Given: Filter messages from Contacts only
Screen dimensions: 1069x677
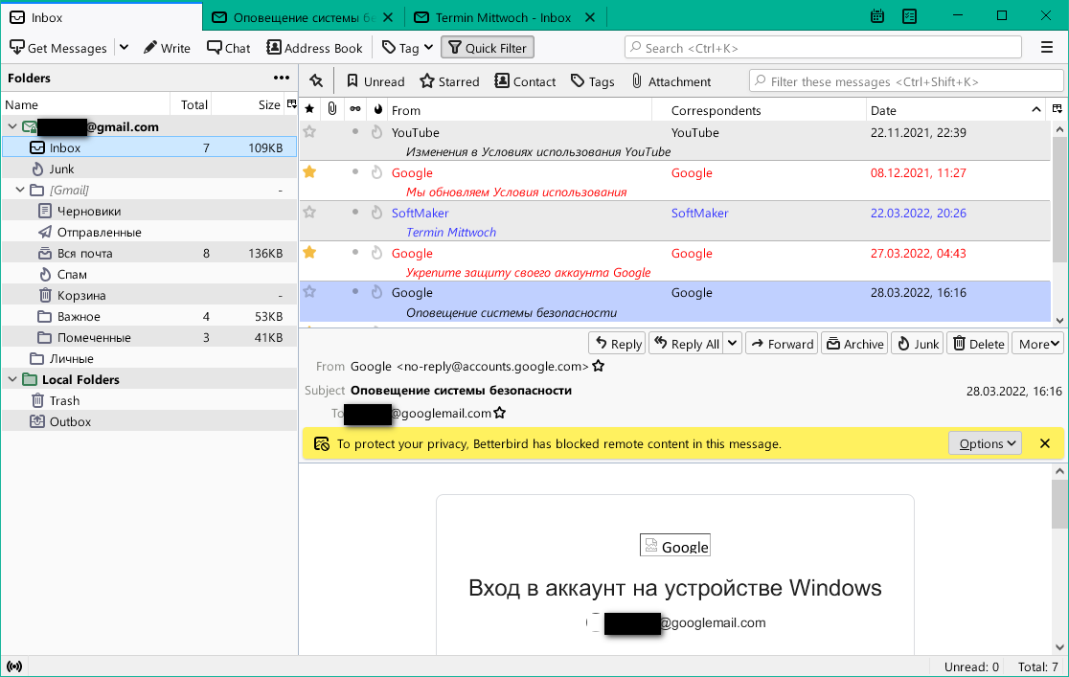Looking at the screenshot, I should pos(525,81).
